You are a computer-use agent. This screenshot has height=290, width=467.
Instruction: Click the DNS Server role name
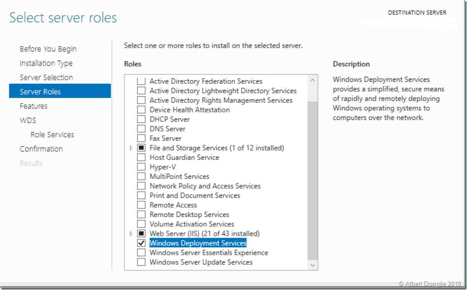click(x=167, y=129)
